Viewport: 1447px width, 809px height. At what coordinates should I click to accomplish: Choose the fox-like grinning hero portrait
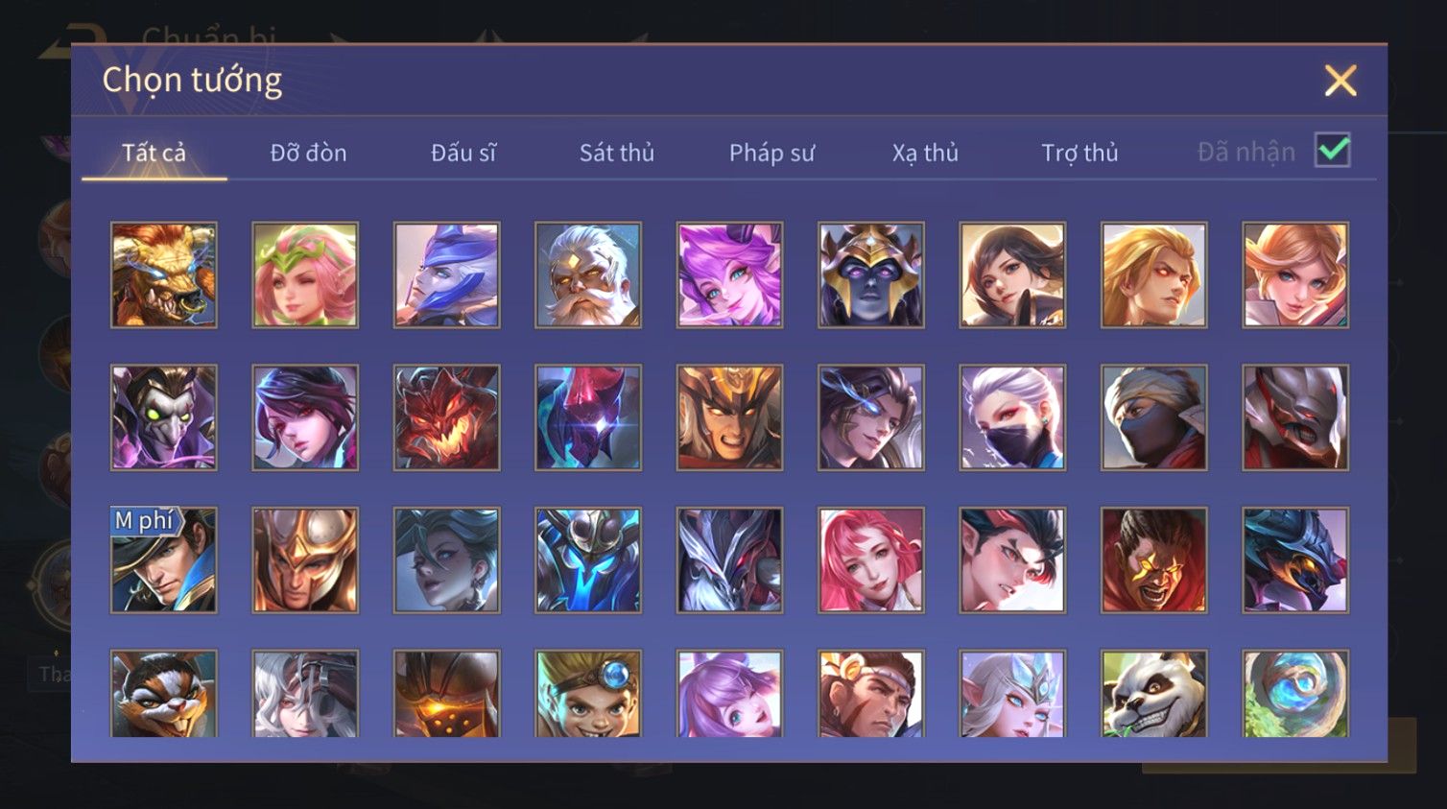pyautogui.click(x=164, y=694)
